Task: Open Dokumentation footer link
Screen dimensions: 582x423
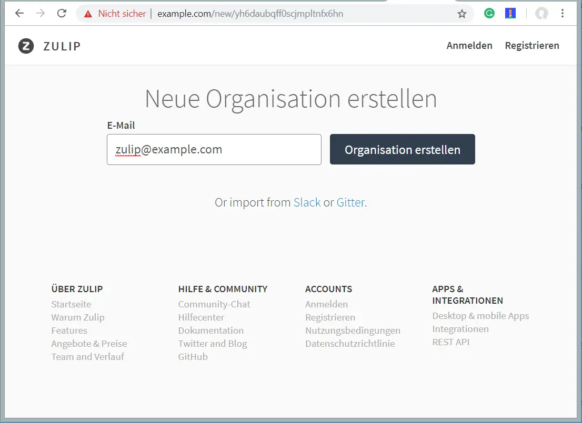Action: coord(211,331)
